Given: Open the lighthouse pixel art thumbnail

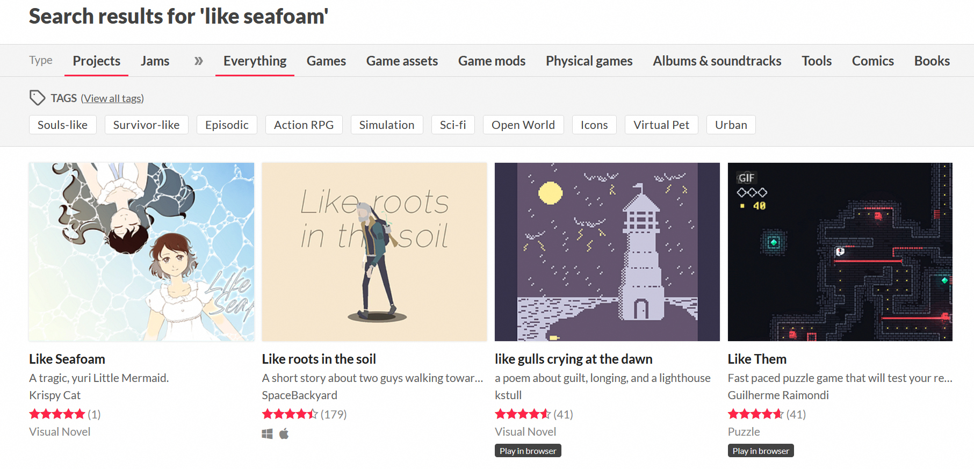Looking at the screenshot, I should coord(607,251).
